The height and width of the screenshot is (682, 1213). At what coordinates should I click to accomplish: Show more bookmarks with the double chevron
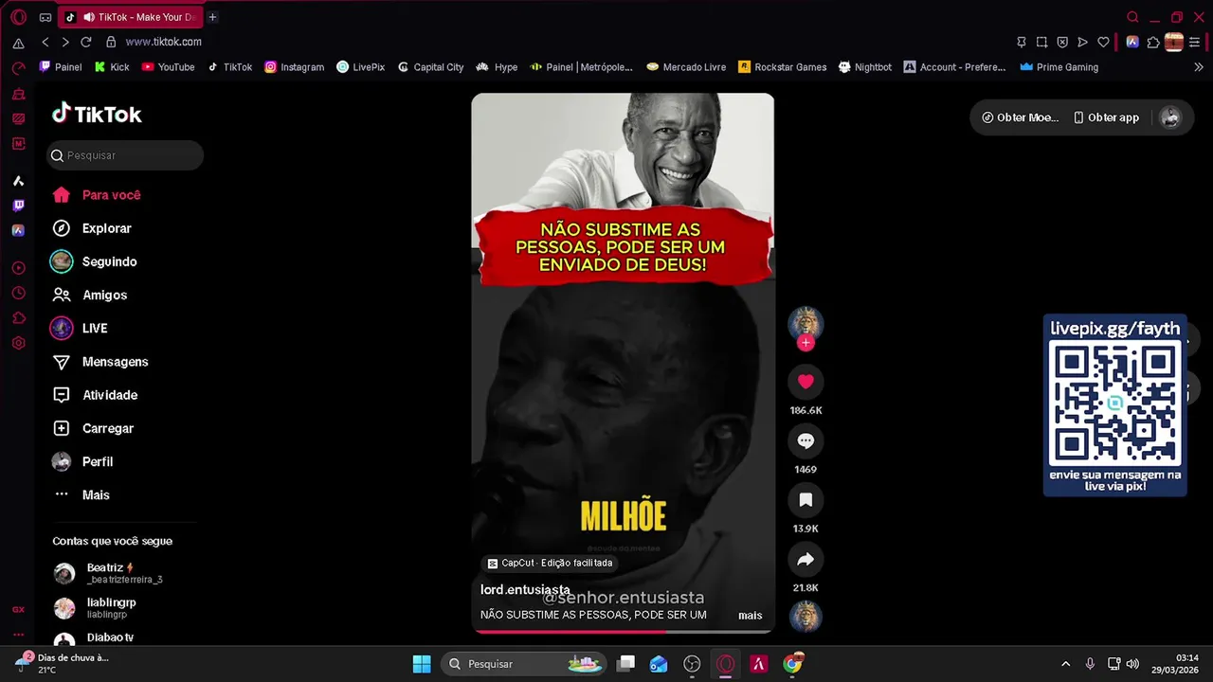click(x=1198, y=67)
